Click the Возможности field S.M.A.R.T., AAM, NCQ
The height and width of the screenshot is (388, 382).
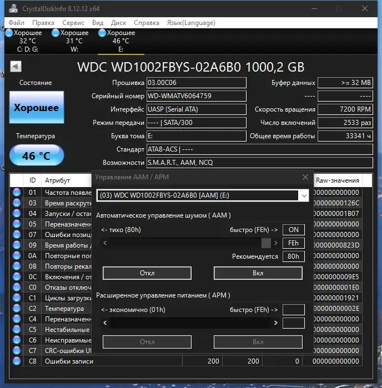point(260,163)
